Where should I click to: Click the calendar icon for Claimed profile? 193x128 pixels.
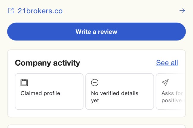(x=24, y=82)
